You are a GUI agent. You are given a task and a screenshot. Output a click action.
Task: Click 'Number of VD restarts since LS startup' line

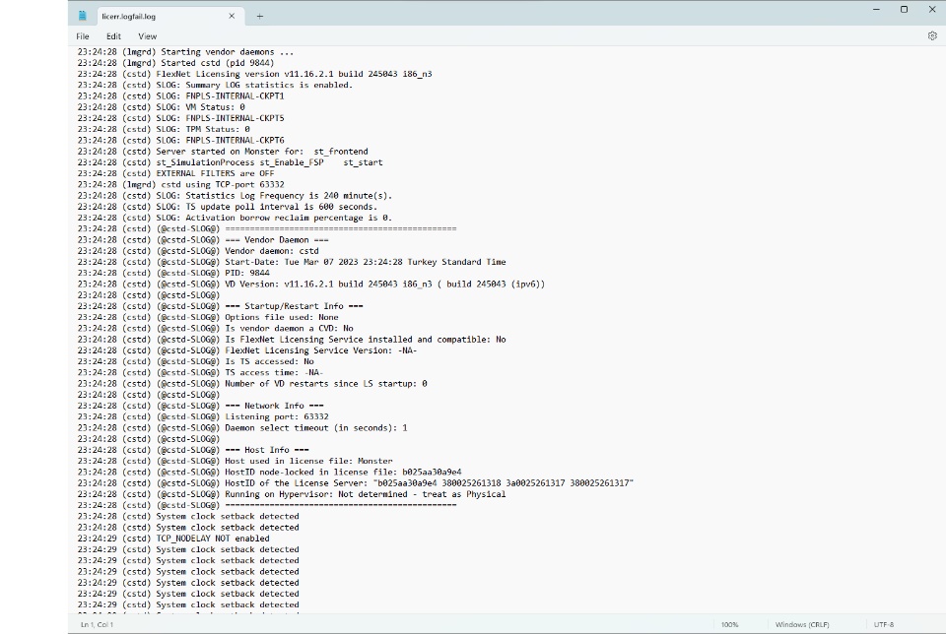(252, 383)
